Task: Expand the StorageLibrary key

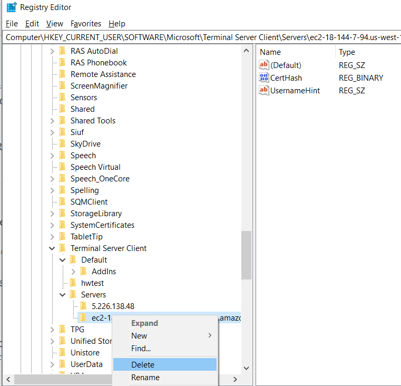Action: coord(52,214)
